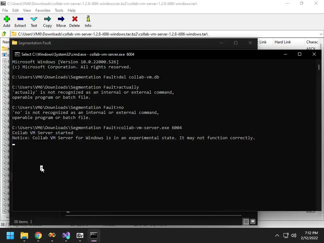Click the Charac column header in 7-Zip
Screen dimensions: 324x243
tap(312, 42)
